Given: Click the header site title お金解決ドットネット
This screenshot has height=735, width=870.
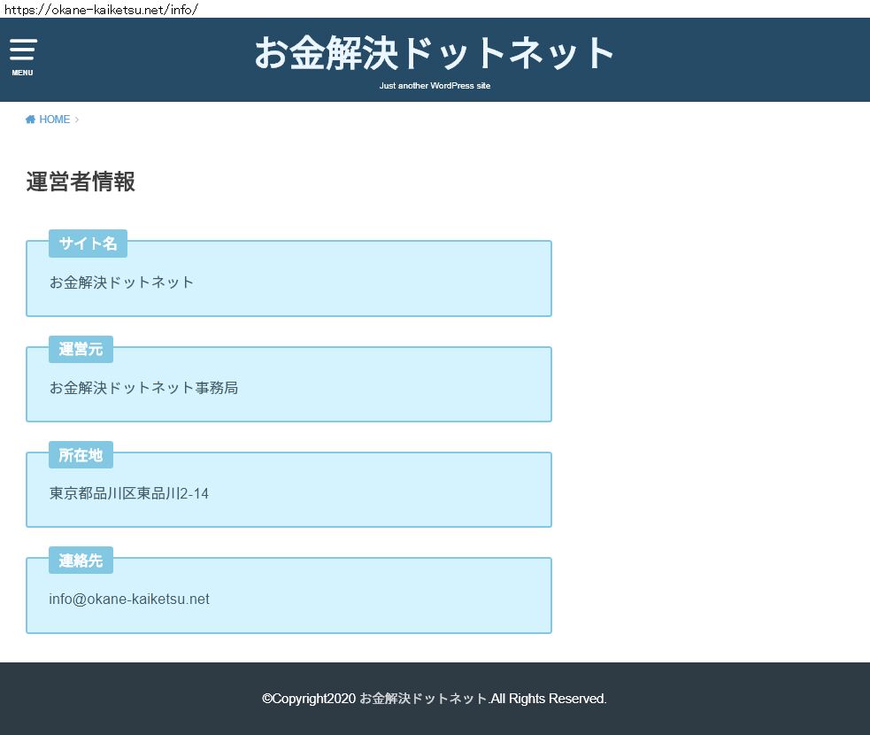Looking at the screenshot, I should pos(435,53).
